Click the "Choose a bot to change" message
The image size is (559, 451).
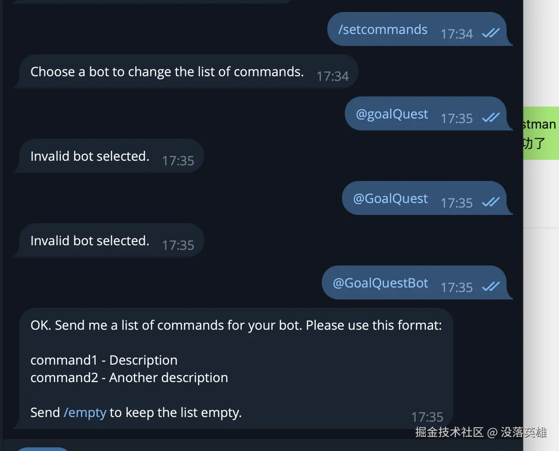coord(167,72)
